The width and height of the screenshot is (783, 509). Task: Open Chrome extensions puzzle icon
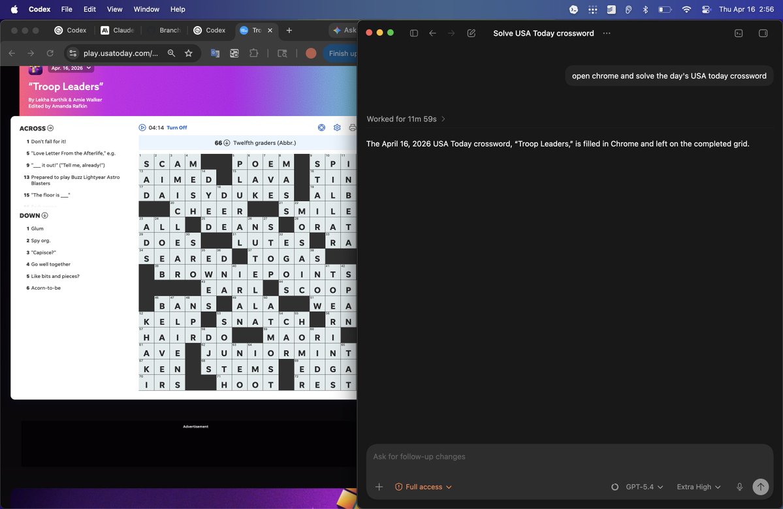click(x=253, y=53)
